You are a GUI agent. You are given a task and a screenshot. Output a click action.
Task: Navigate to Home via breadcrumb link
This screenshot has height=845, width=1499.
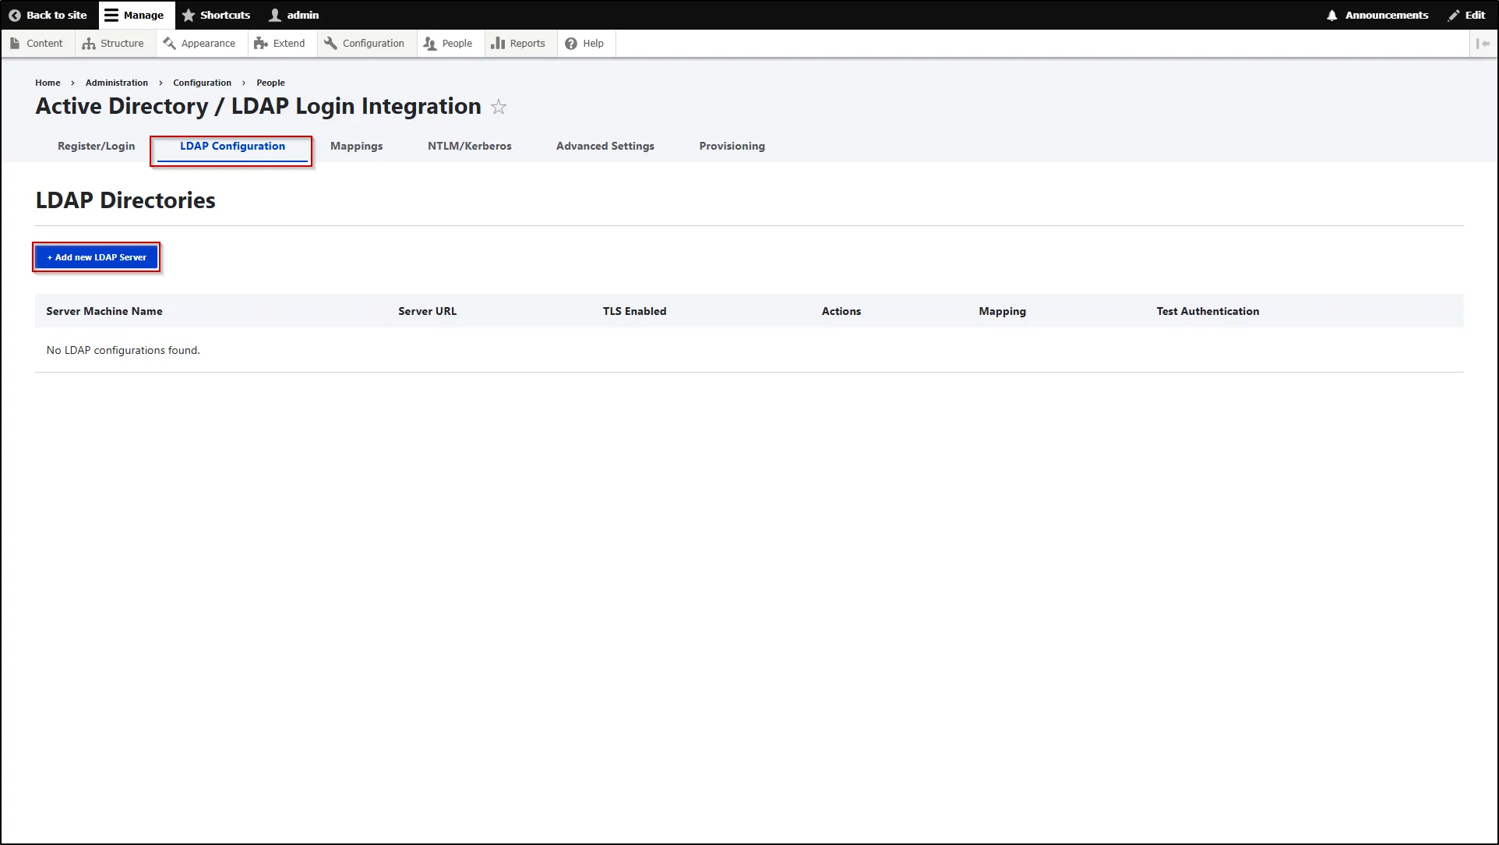(x=48, y=83)
